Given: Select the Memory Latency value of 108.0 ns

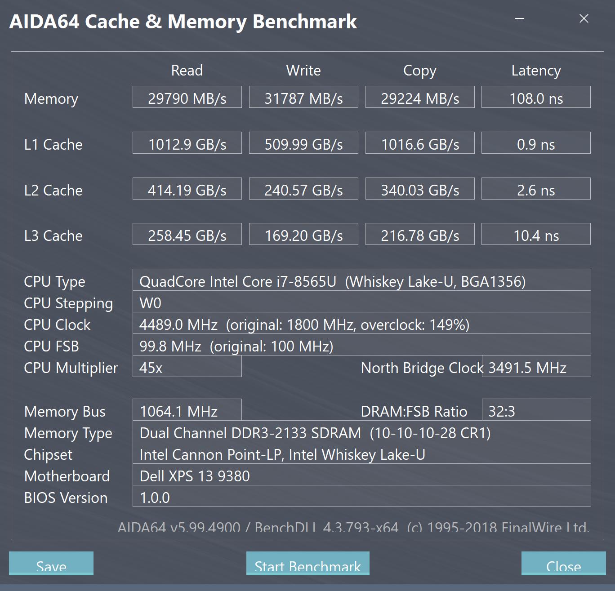Looking at the screenshot, I should pos(535,98).
